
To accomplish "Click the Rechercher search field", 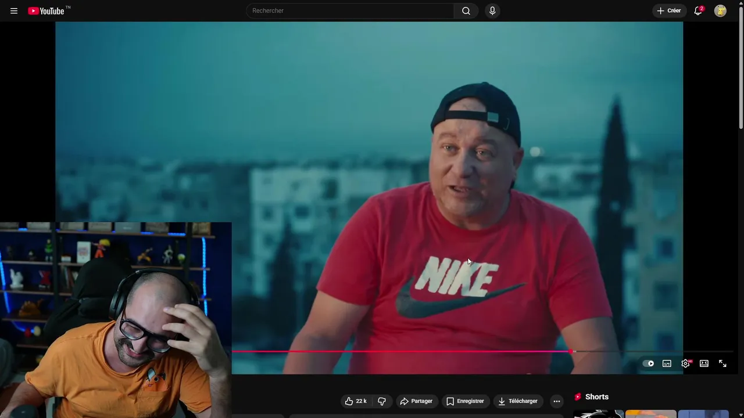I will coord(350,10).
